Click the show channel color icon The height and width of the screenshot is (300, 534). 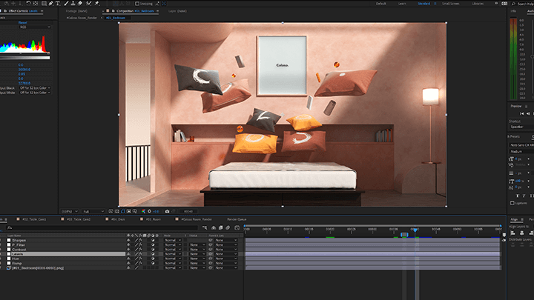coord(143,211)
